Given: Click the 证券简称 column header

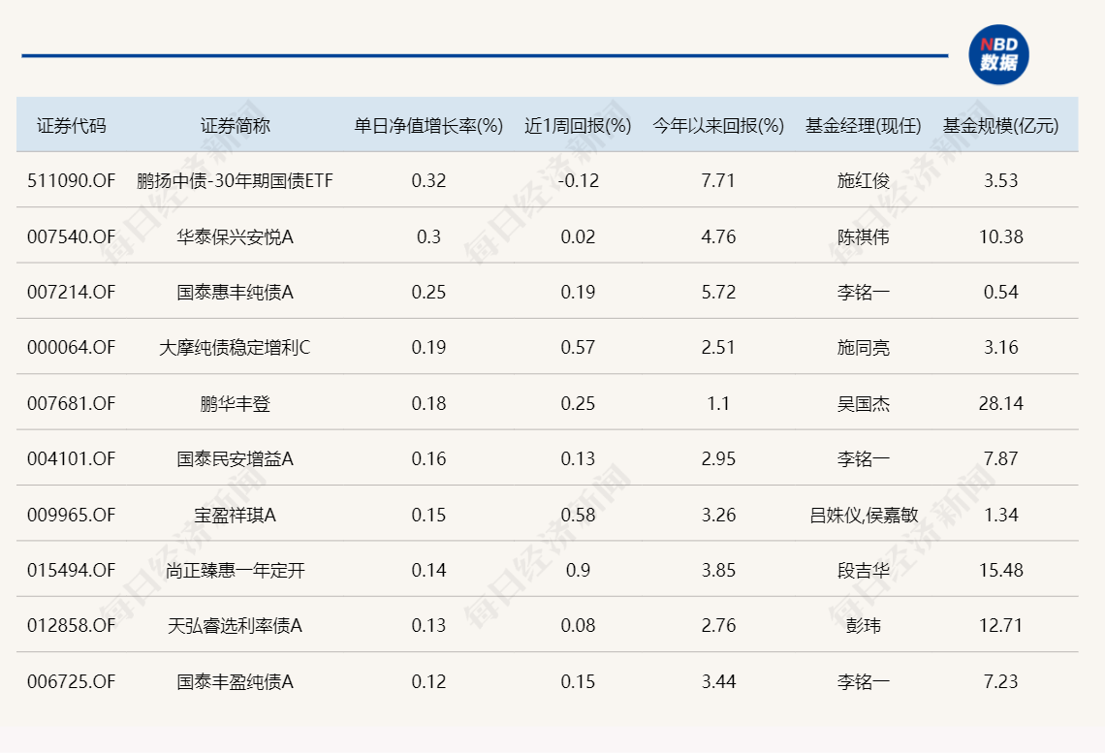Looking at the screenshot, I should click(x=235, y=125).
